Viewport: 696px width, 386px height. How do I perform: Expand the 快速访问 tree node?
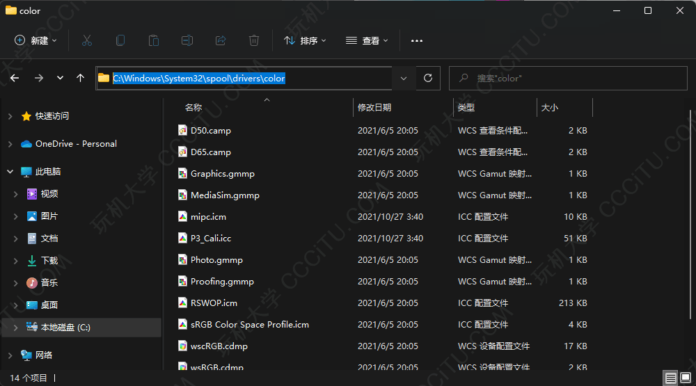10,116
